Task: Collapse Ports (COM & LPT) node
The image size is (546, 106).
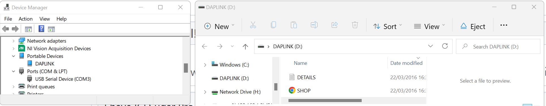Action: pos(13,71)
